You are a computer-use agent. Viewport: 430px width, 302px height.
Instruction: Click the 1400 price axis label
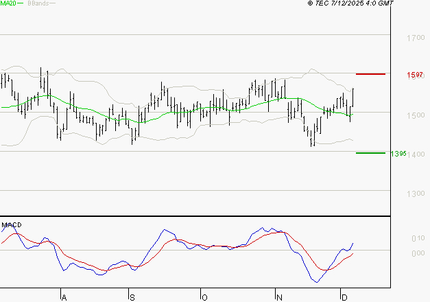click(416, 154)
